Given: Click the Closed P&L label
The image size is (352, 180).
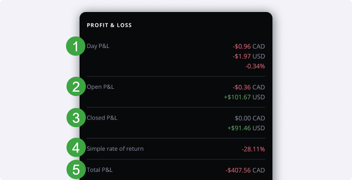Looking at the screenshot, I should (x=102, y=118).
